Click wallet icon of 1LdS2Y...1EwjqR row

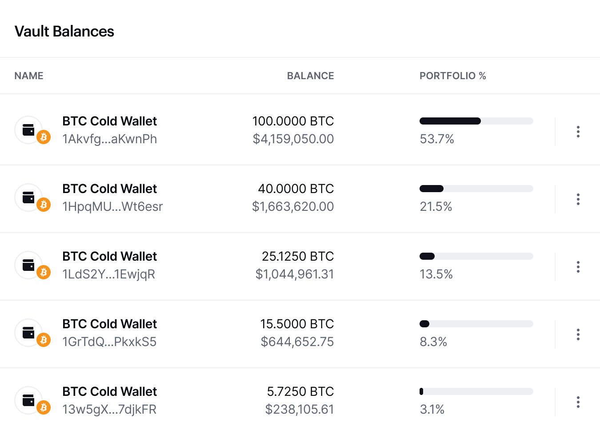point(28,265)
